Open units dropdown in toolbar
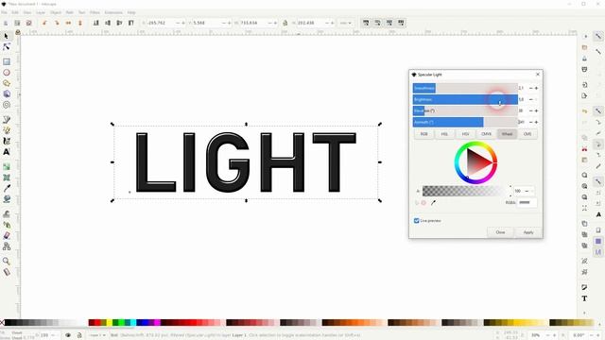The image size is (605, 340). tap(345, 23)
